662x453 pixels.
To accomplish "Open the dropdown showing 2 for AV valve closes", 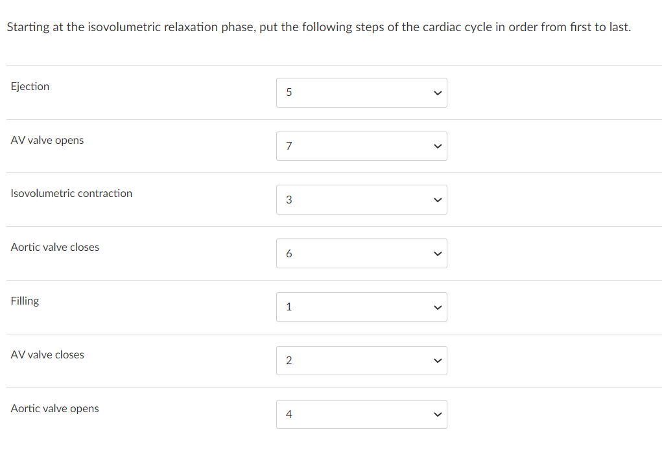I will point(361,360).
